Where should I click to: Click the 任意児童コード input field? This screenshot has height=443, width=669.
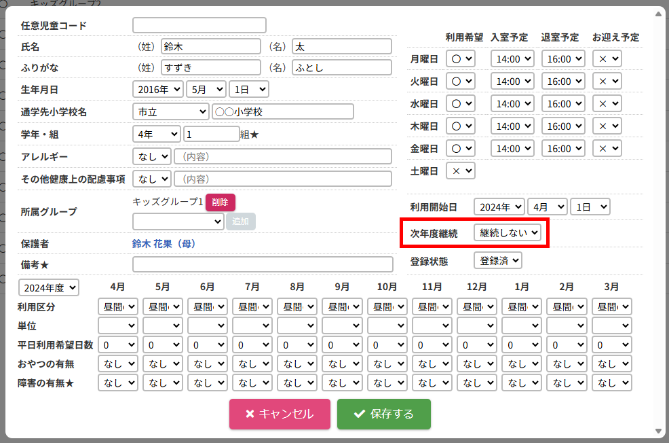coord(199,25)
